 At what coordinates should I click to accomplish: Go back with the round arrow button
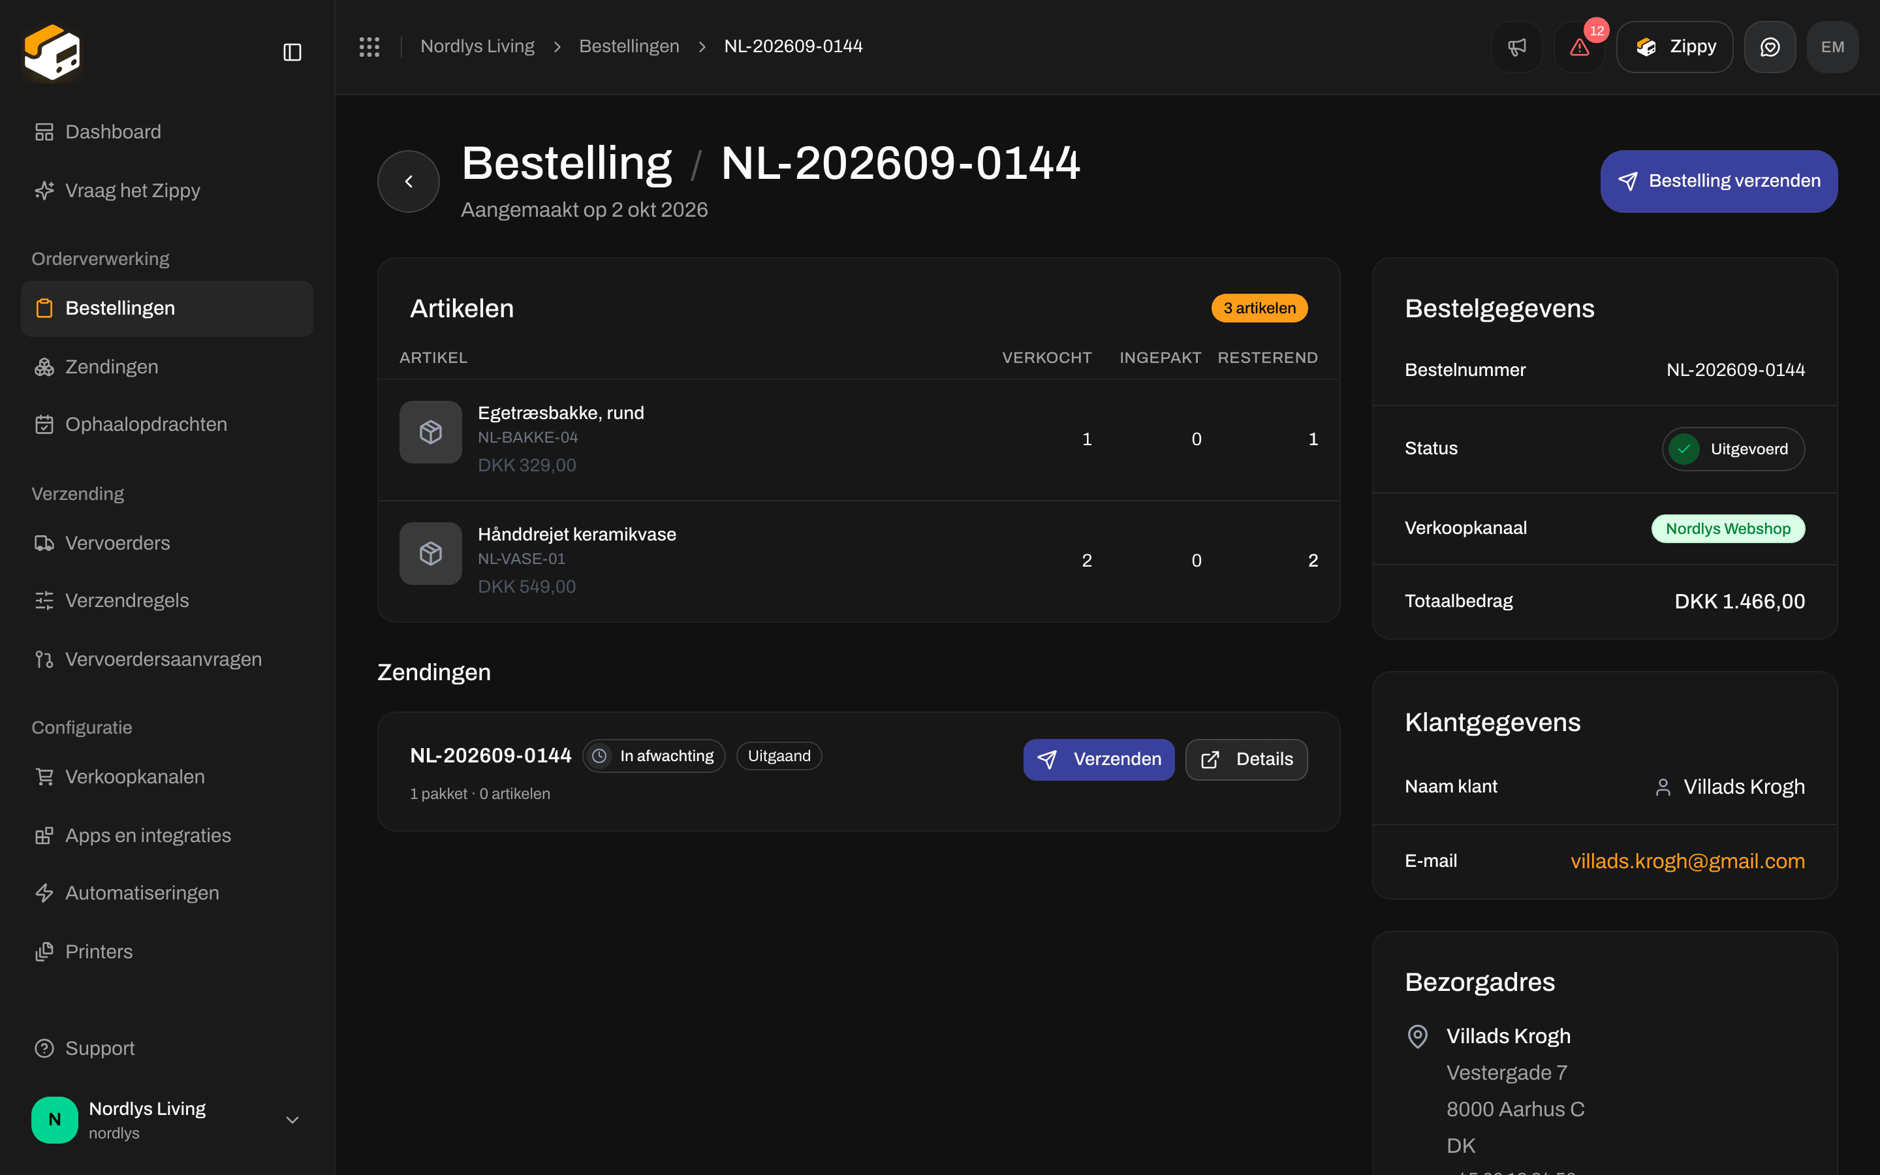point(409,181)
